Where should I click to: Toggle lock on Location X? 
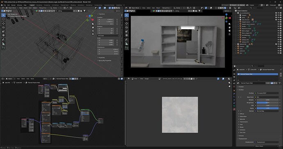117,20
